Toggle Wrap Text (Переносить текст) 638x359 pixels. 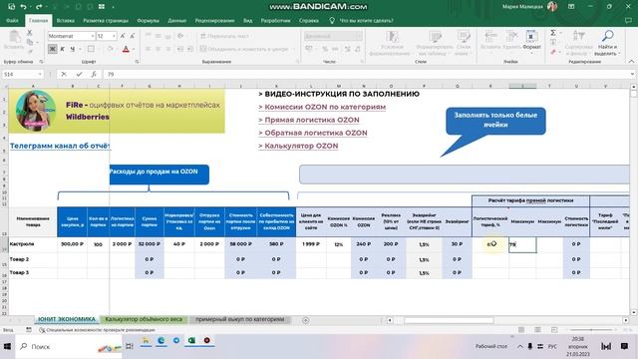tap(224, 36)
